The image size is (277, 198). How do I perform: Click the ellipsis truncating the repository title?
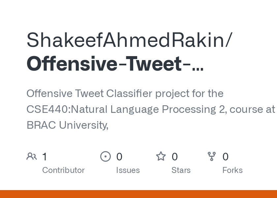tap(198, 64)
